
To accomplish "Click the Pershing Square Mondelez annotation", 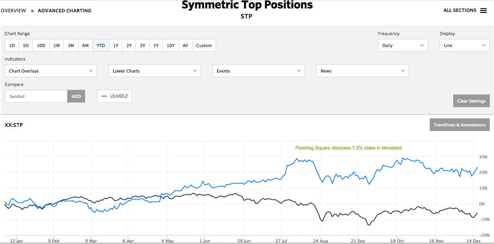I will tap(349, 148).
